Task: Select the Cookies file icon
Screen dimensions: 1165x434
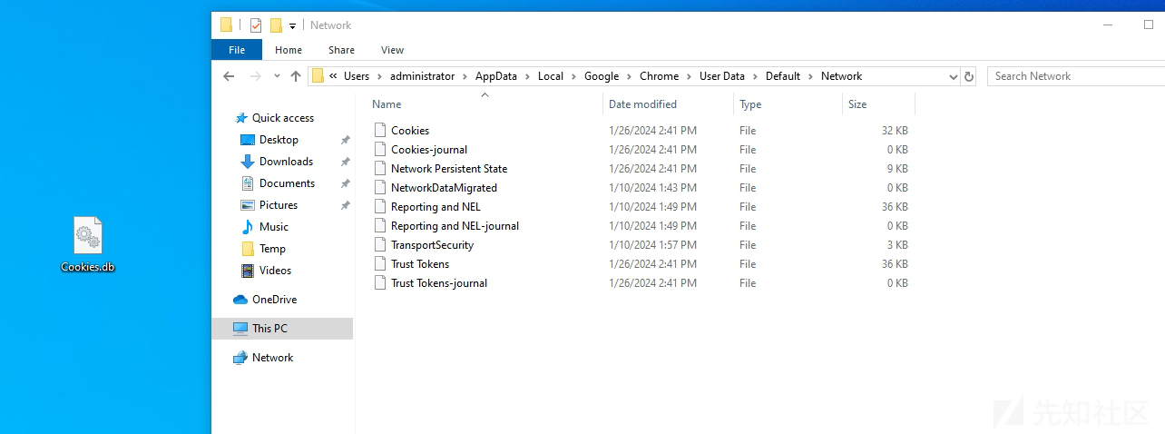Action: pyautogui.click(x=380, y=131)
